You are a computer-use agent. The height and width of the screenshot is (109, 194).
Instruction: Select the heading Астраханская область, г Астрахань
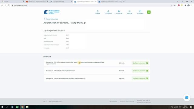coord(64,23)
